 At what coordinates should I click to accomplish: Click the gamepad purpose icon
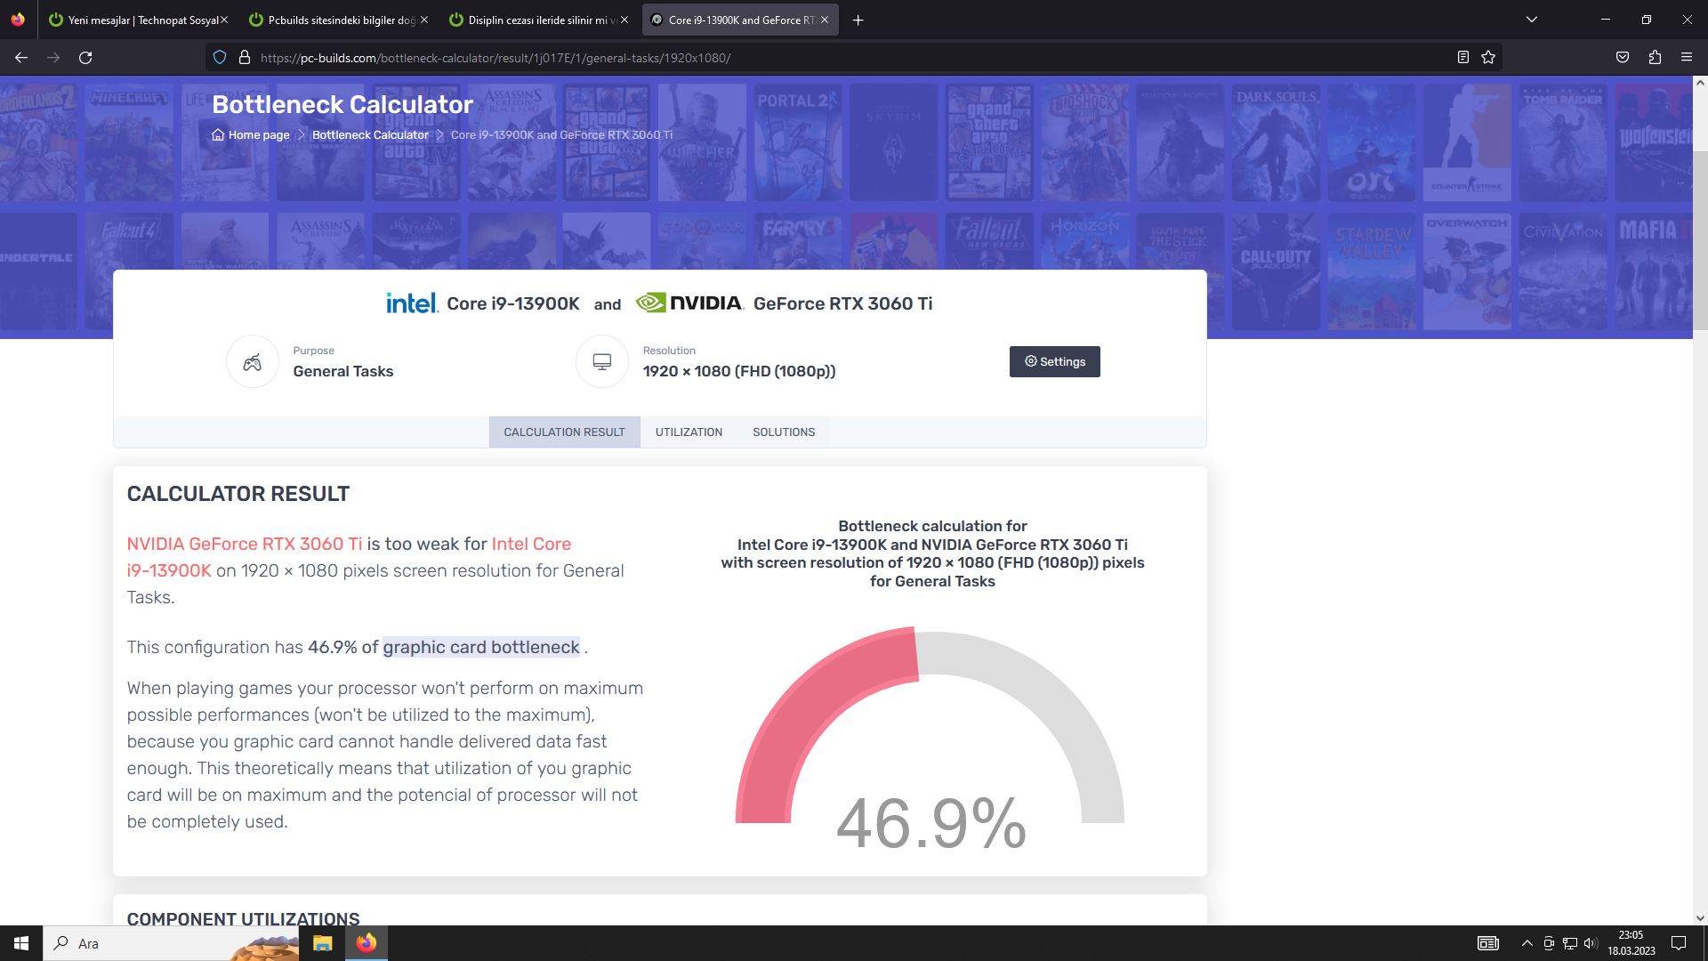[x=253, y=362]
